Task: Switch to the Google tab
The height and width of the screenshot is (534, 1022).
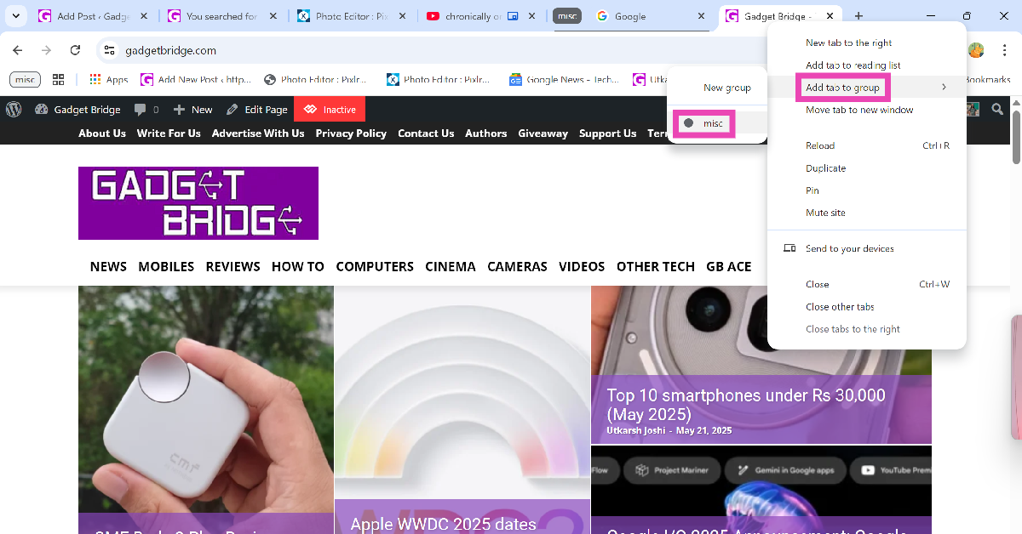Action: pyautogui.click(x=652, y=16)
